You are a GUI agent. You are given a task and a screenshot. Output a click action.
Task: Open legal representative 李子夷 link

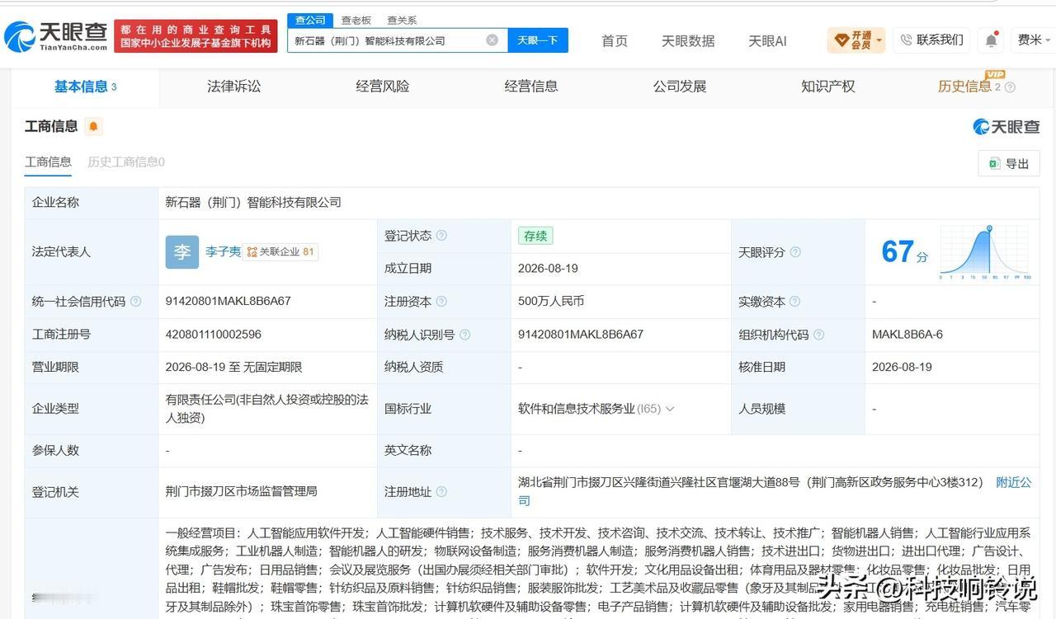tap(223, 252)
